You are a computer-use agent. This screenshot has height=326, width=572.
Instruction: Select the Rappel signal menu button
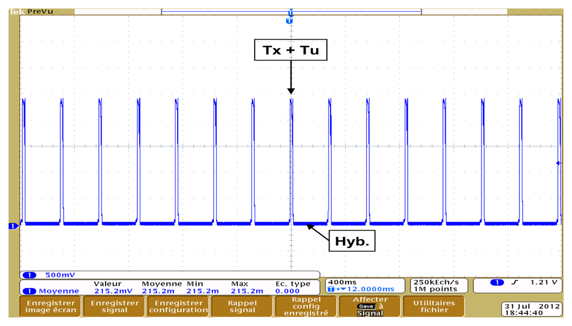pos(242,306)
